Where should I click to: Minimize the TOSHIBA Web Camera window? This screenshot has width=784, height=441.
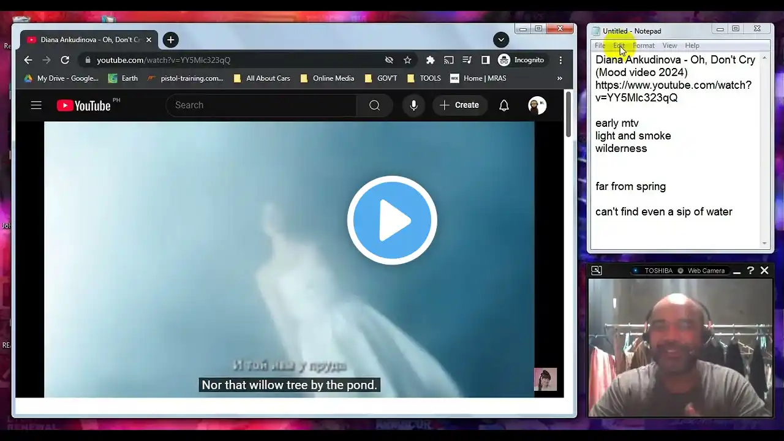[x=737, y=271]
